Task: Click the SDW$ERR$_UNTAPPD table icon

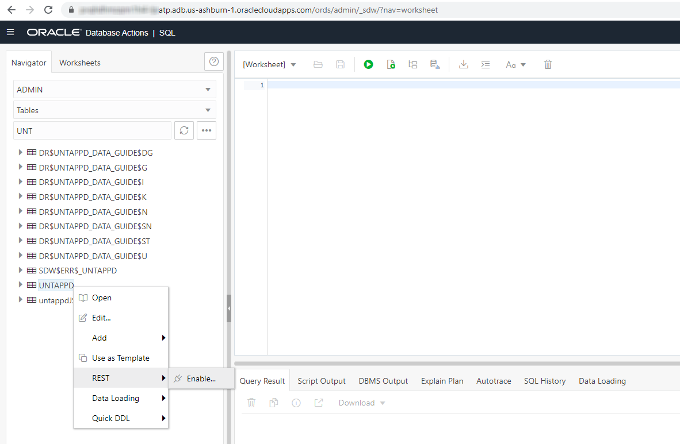Action: click(32, 271)
